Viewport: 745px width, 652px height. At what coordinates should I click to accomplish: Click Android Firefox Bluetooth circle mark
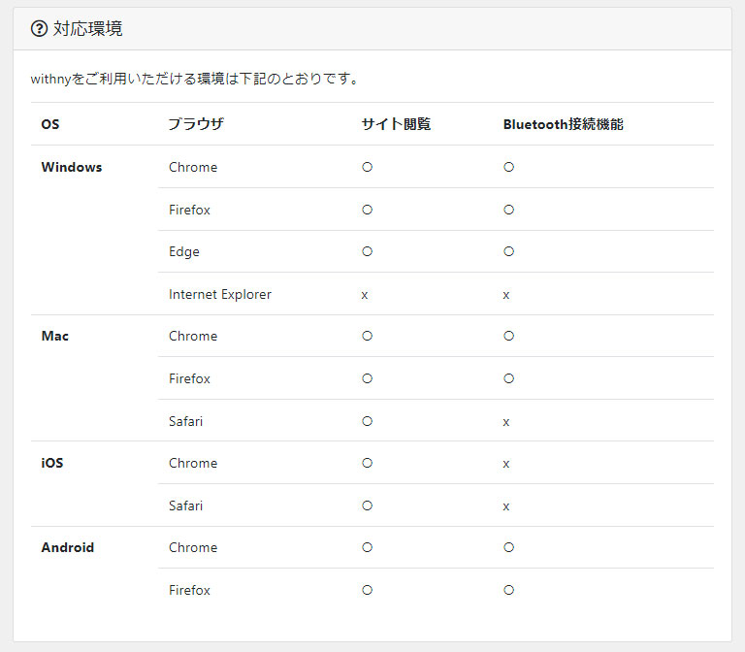509,590
